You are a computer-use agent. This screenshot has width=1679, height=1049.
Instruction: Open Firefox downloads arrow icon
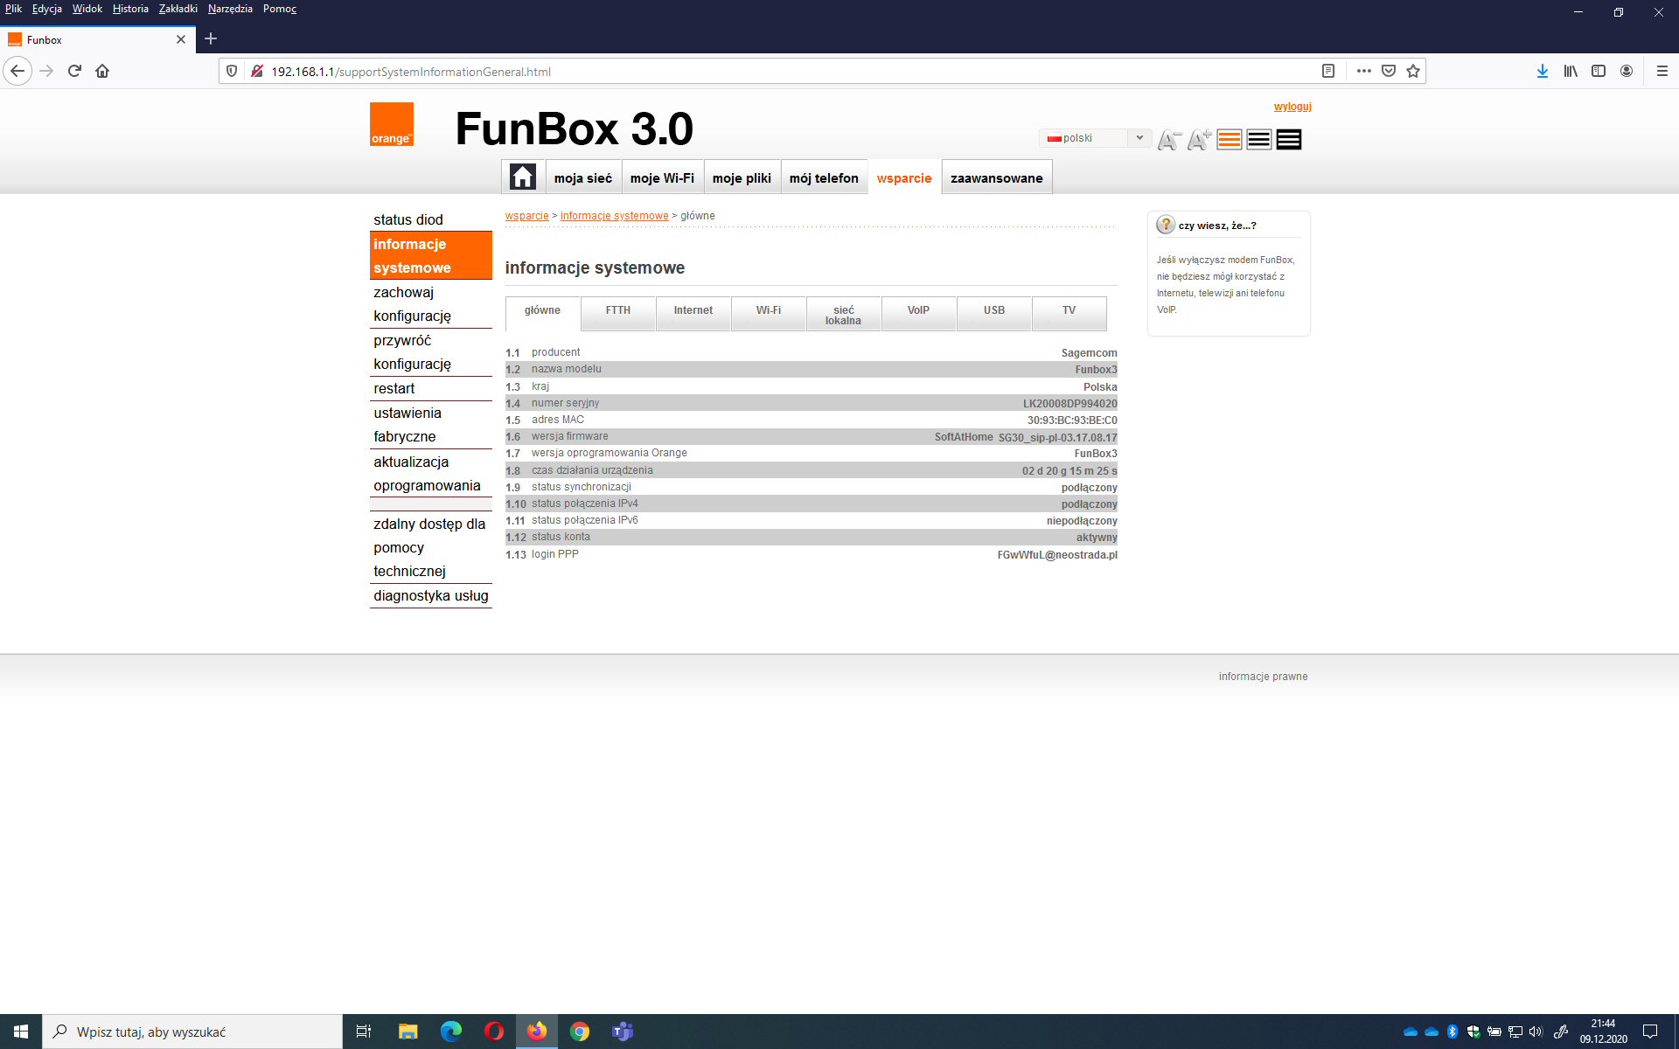(x=1543, y=71)
